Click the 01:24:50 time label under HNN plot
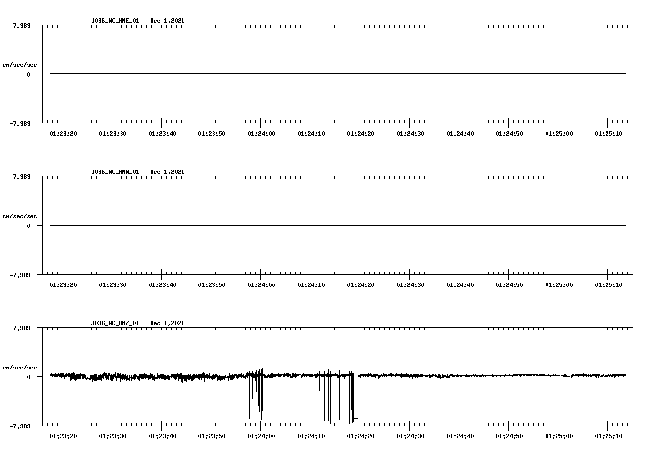Screen dimensions: 668x454 tap(509, 285)
